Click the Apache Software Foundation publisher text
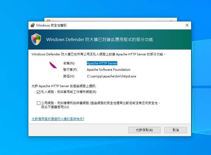Screen dimensions: 211x155 pos(109,70)
